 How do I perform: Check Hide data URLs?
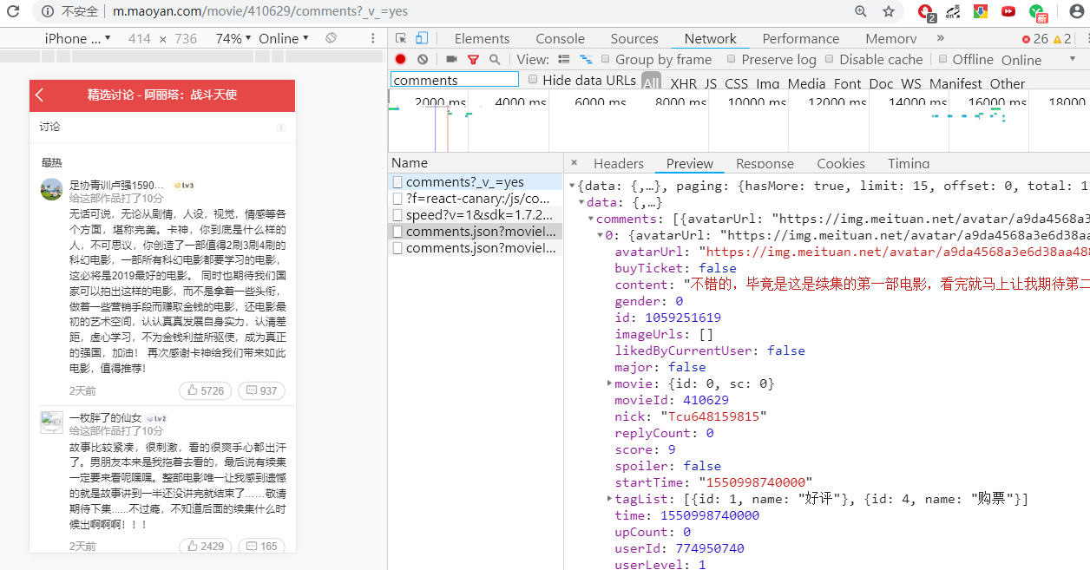(x=533, y=80)
